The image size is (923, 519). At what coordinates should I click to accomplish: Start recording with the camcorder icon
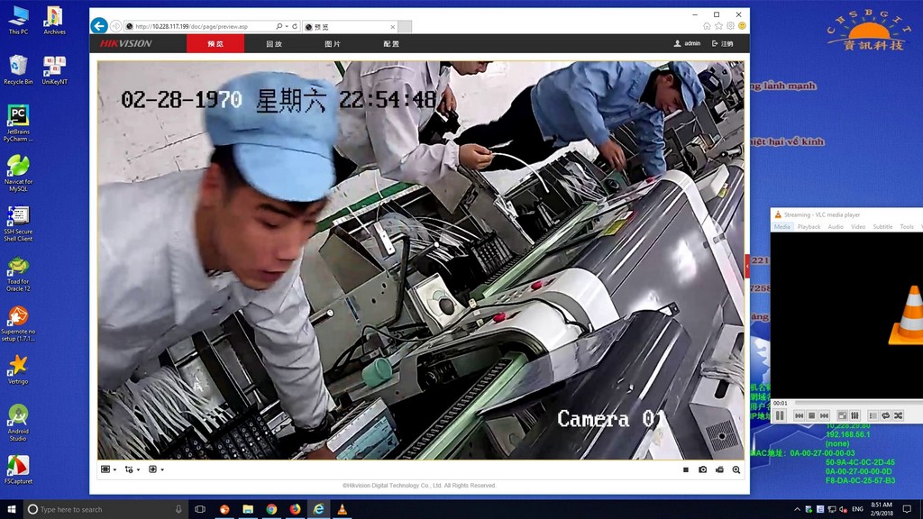719,469
